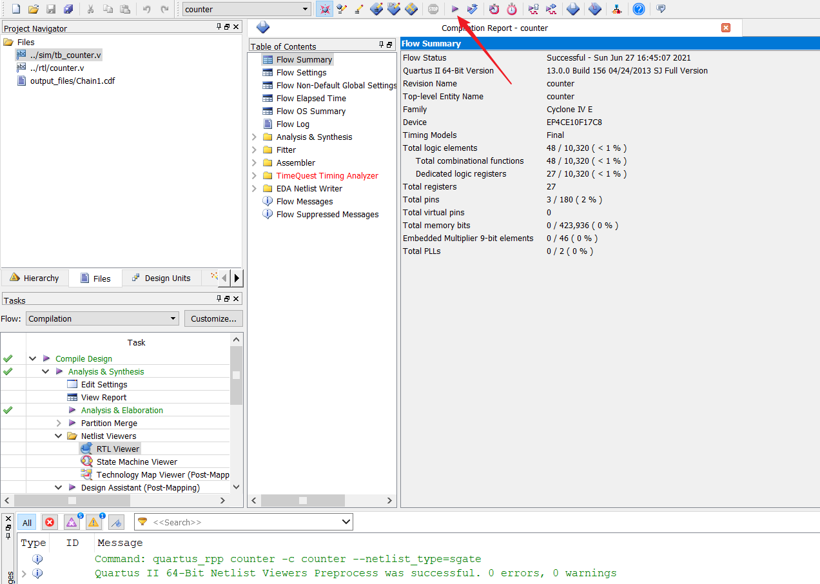This screenshot has width=820, height=584.
Task: Select the View Report task
Action: (x=104, y=397)
